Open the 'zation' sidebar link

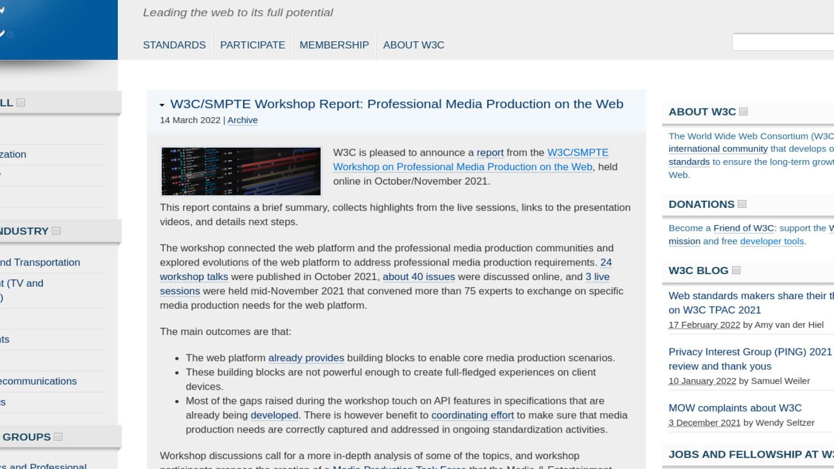[x=13, y=154]
